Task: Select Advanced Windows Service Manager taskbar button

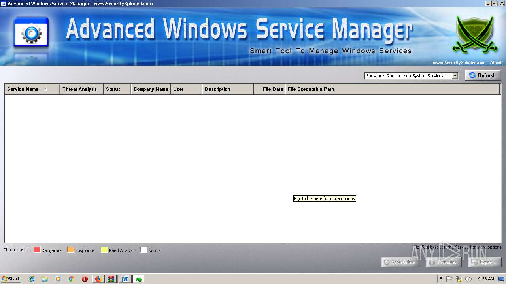Action: (x=138, y=279)
